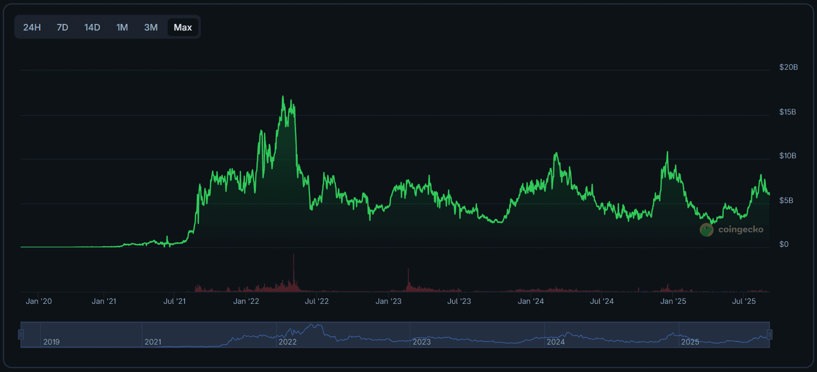This screenshot has height=372, width=817.
Task: Grab the left navigator range handle
Action: click(21, 334)
